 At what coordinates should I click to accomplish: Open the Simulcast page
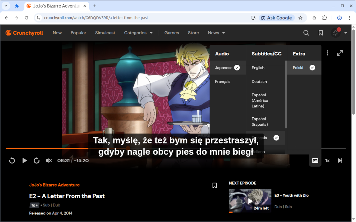[105, 33]
